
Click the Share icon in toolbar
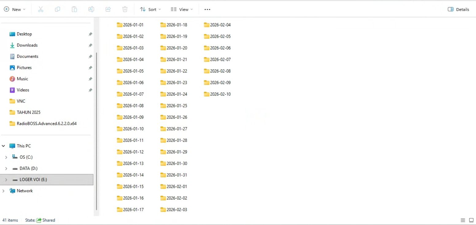(x=108, y=9)
